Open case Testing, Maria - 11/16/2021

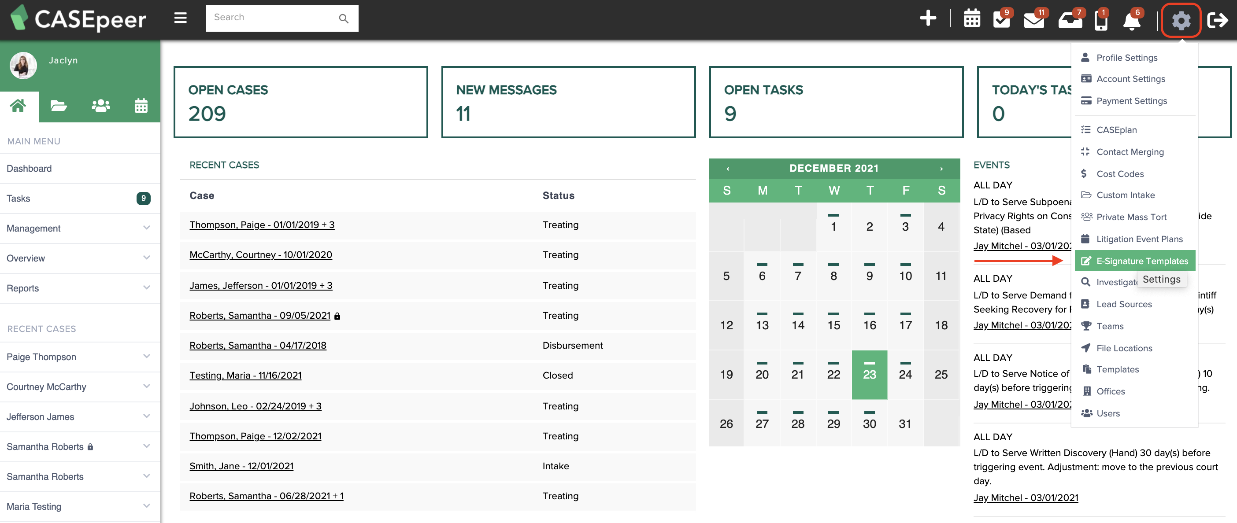[x=245, y=375]
